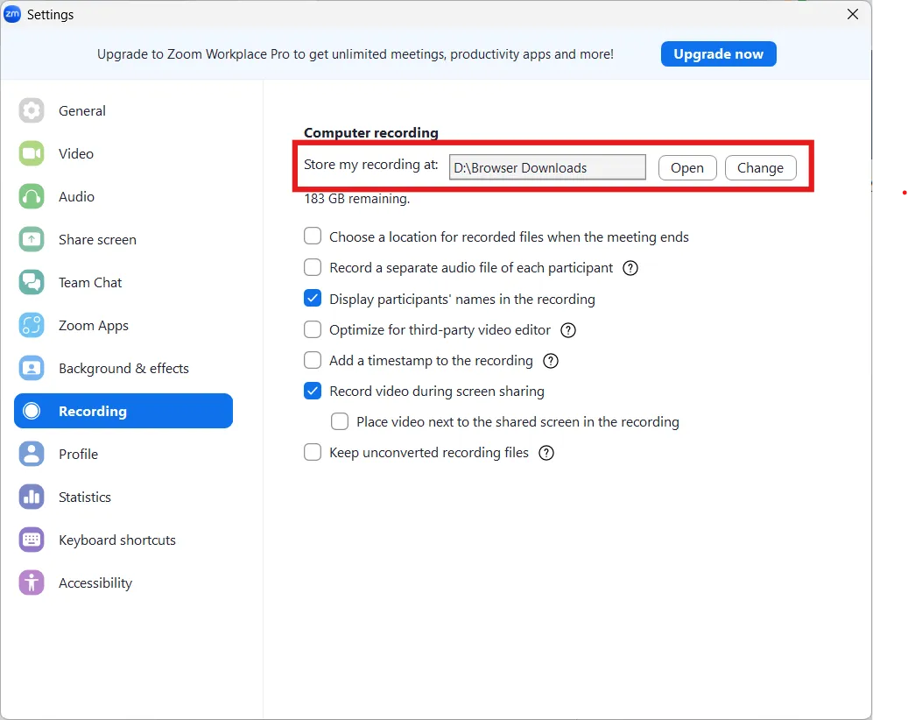
Task: Open help for unconverted recording files
Action: pos(546,453)
